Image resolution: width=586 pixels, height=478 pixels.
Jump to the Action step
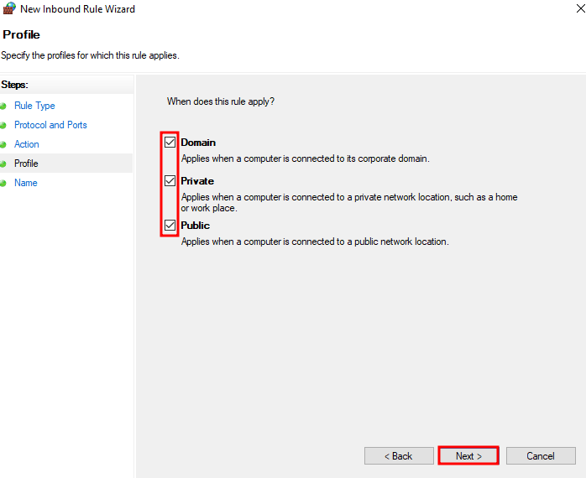tap(27, 144)
